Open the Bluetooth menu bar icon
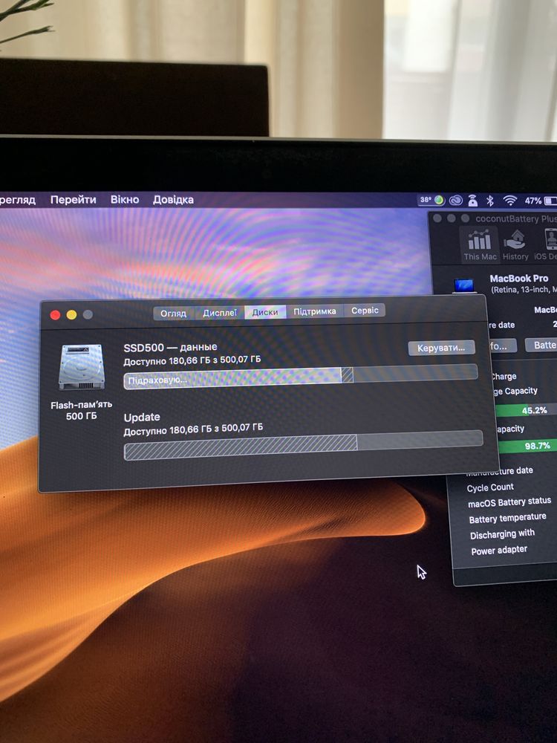The height and width of the screenshot is (743, 557). coord(490,201)
